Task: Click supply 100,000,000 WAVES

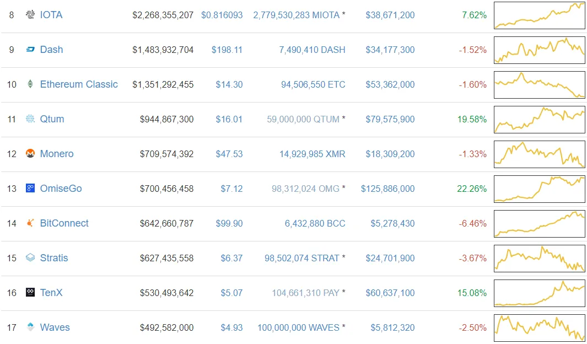Action: pyautogui.click(x=298, y=327)
